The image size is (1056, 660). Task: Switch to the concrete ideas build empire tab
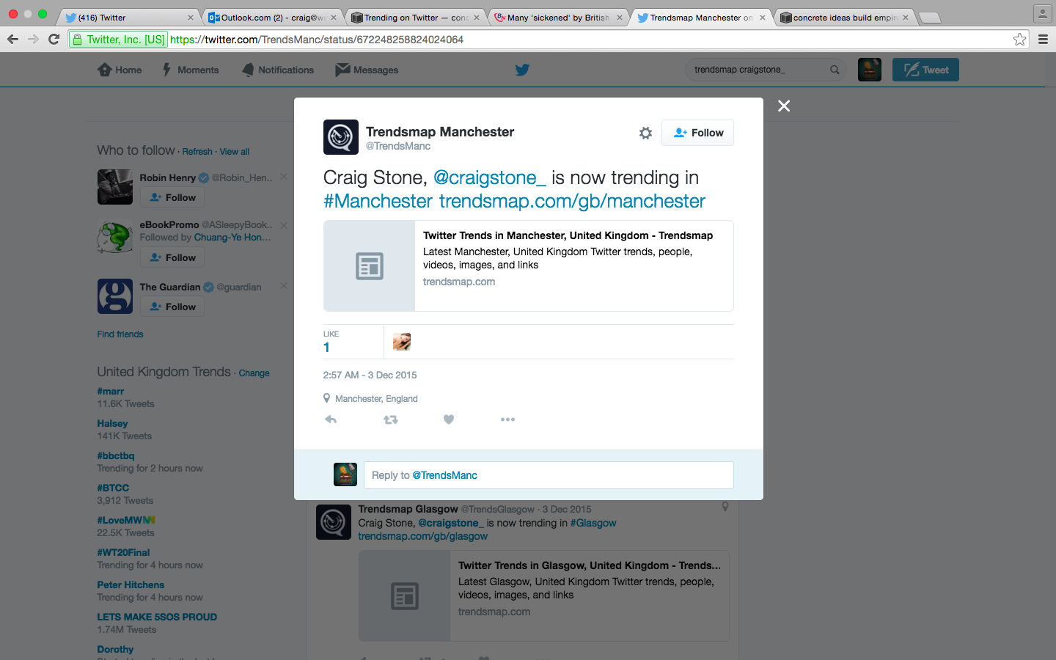coord(843,18)
